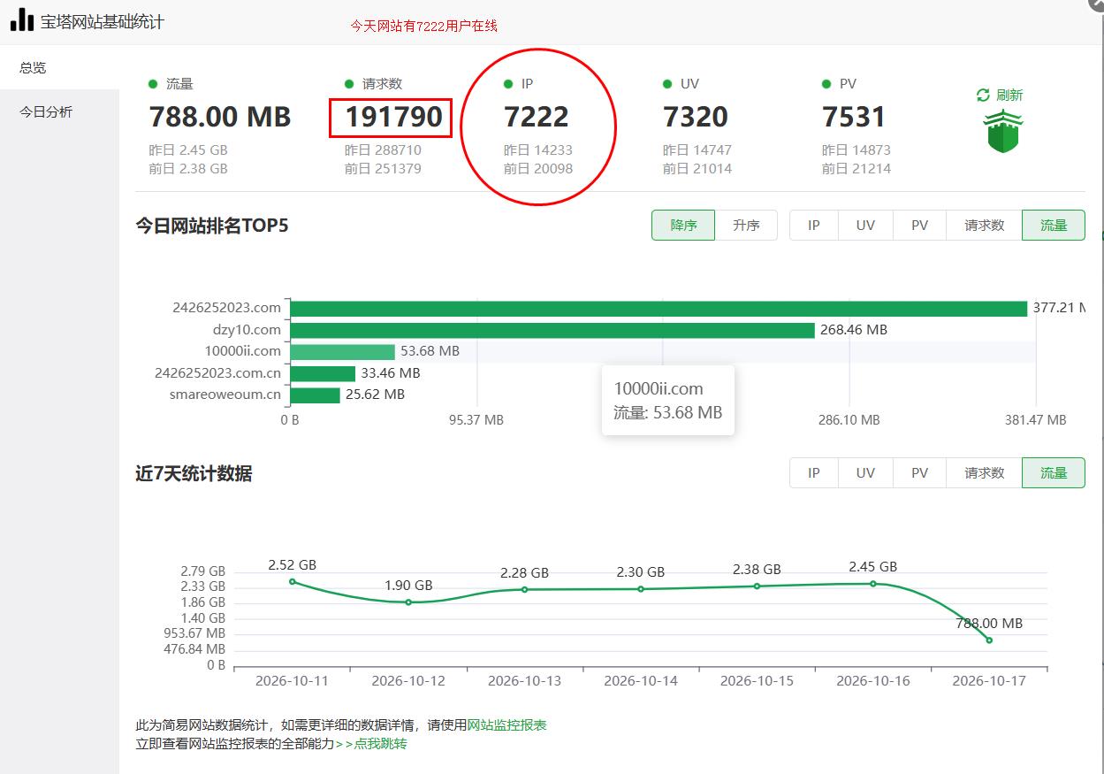Click the 前日 21014 text under UV
Image resolution: width=1104 pixels, height=774 pixels.
click(x=697, y=169)
